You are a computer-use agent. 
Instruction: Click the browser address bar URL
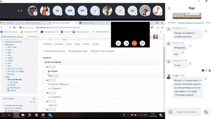(58, 27)
